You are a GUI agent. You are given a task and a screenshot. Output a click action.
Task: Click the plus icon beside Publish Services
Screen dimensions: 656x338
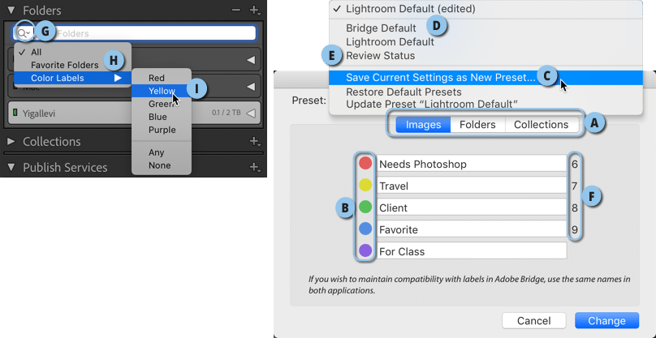pyautogui.click(x=255, y=168)
